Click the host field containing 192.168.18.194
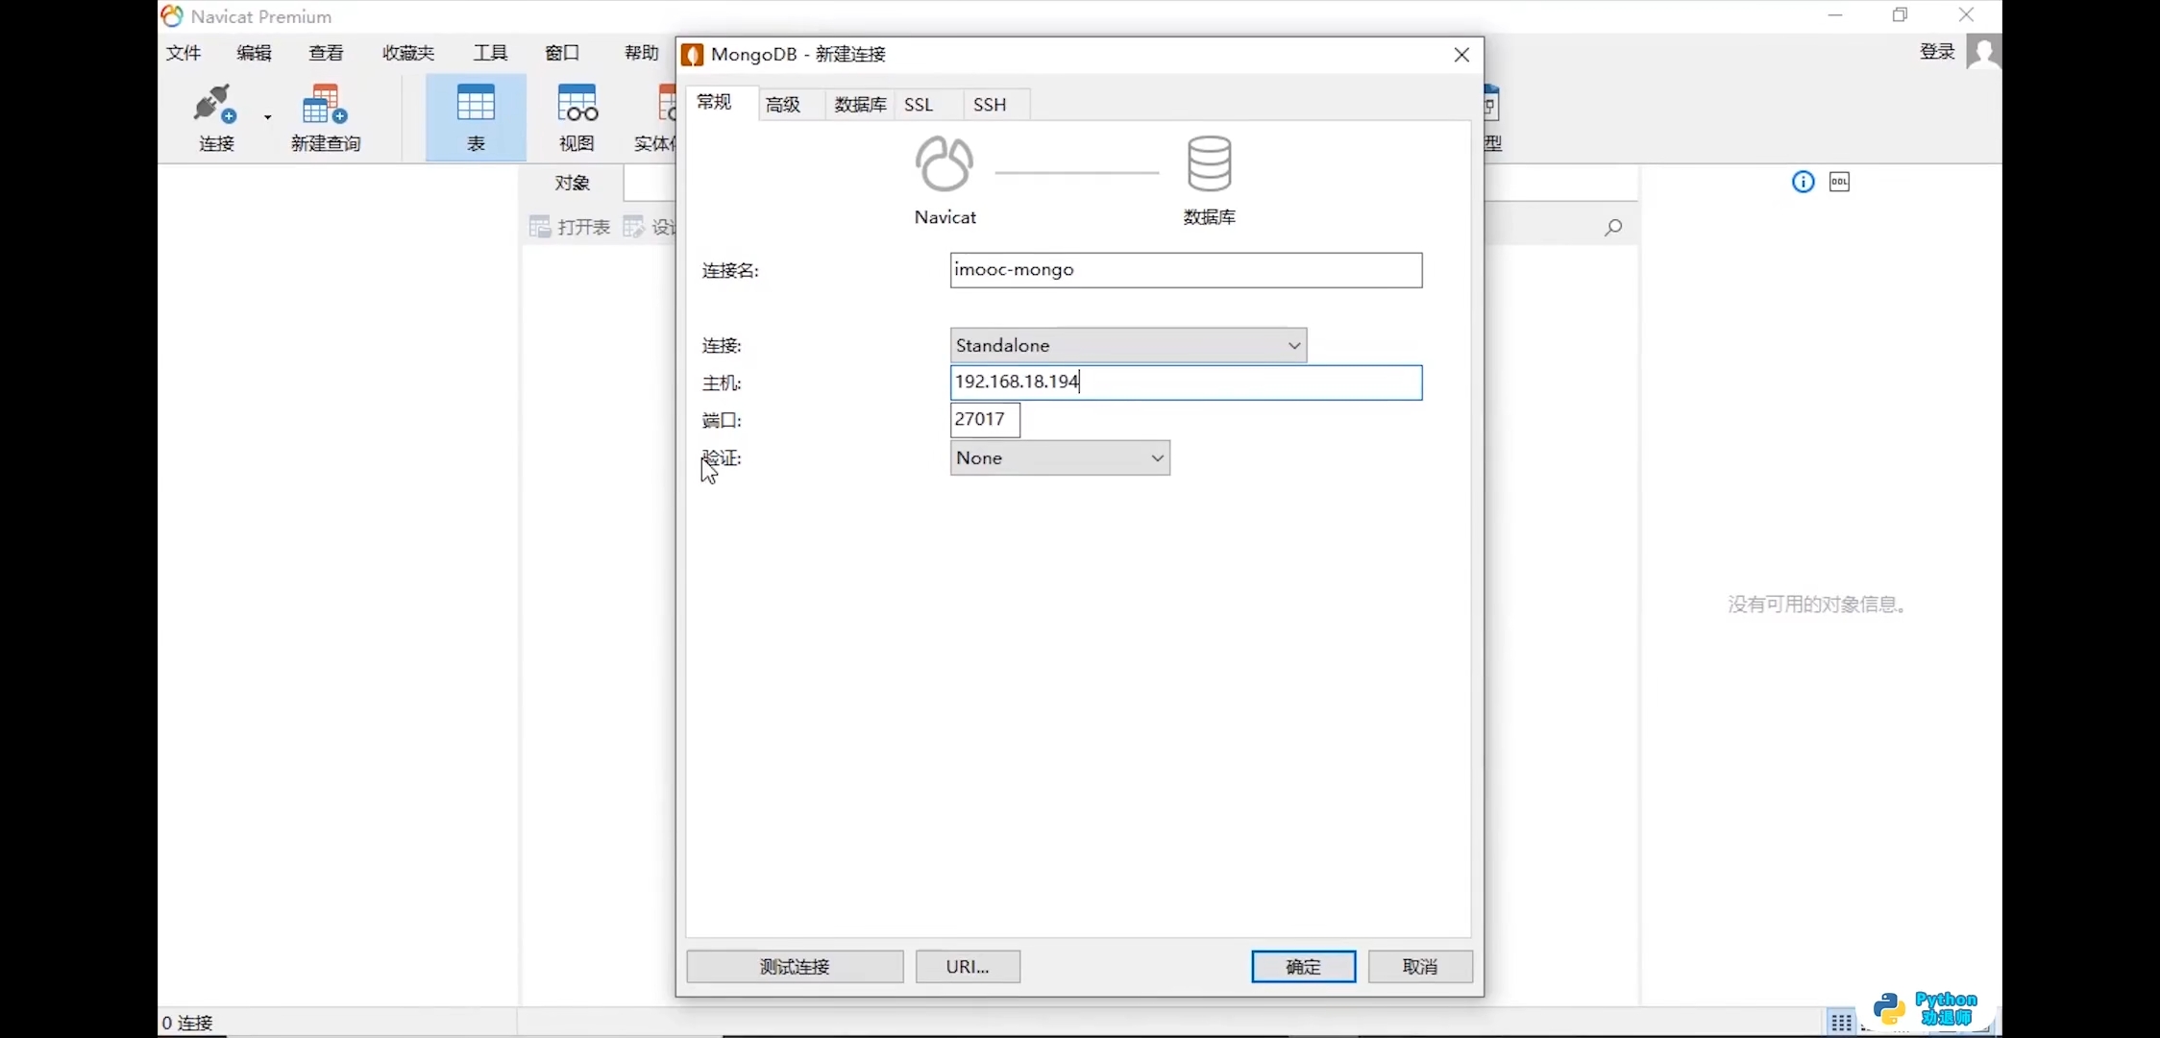Viewport: 2160px width, 1038px height. pyautogui.click(x=1186, y=383)
